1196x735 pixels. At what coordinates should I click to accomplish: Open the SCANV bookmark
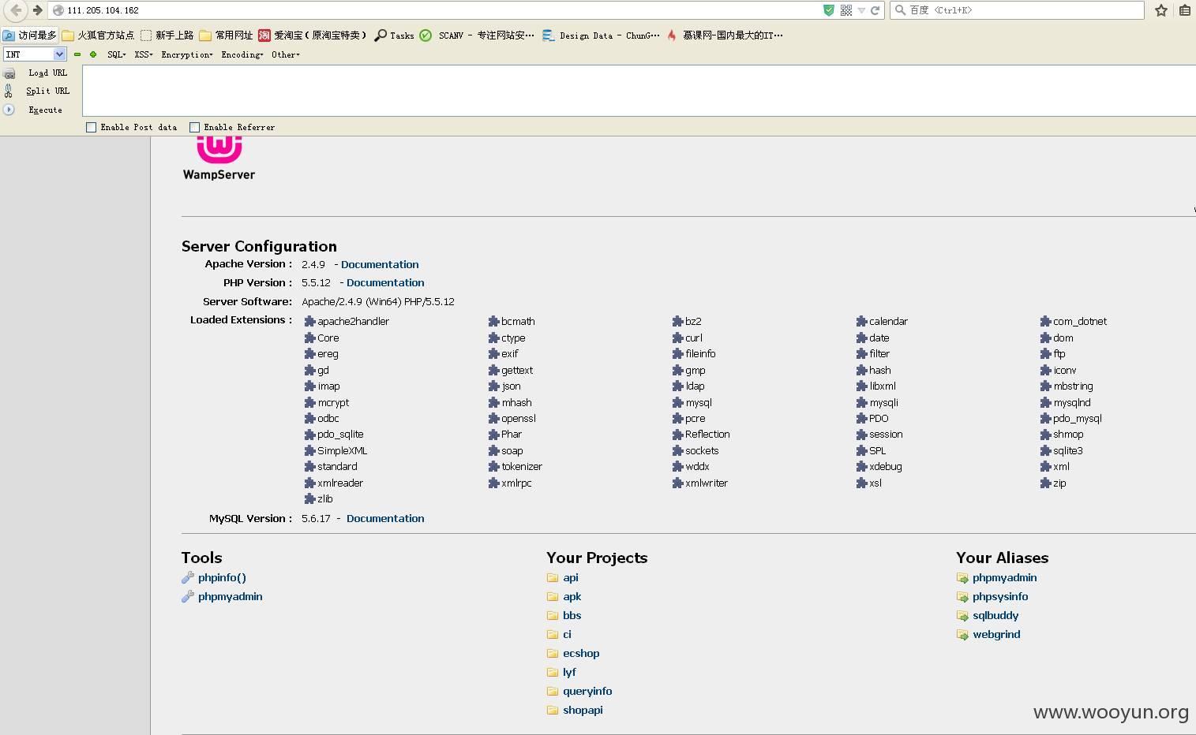[477, 35]
